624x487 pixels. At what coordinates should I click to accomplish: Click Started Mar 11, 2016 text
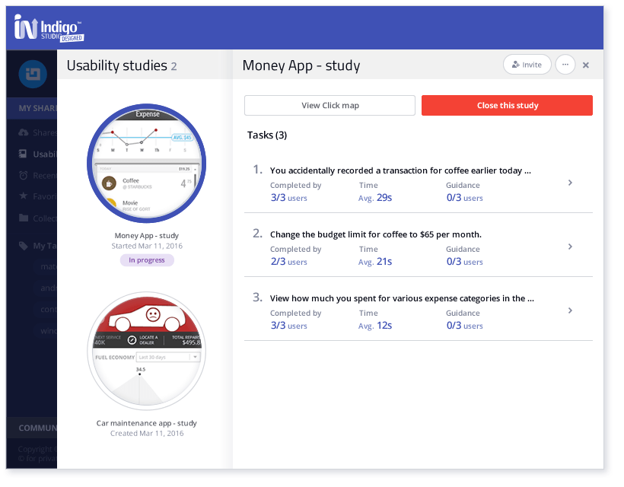147,246
